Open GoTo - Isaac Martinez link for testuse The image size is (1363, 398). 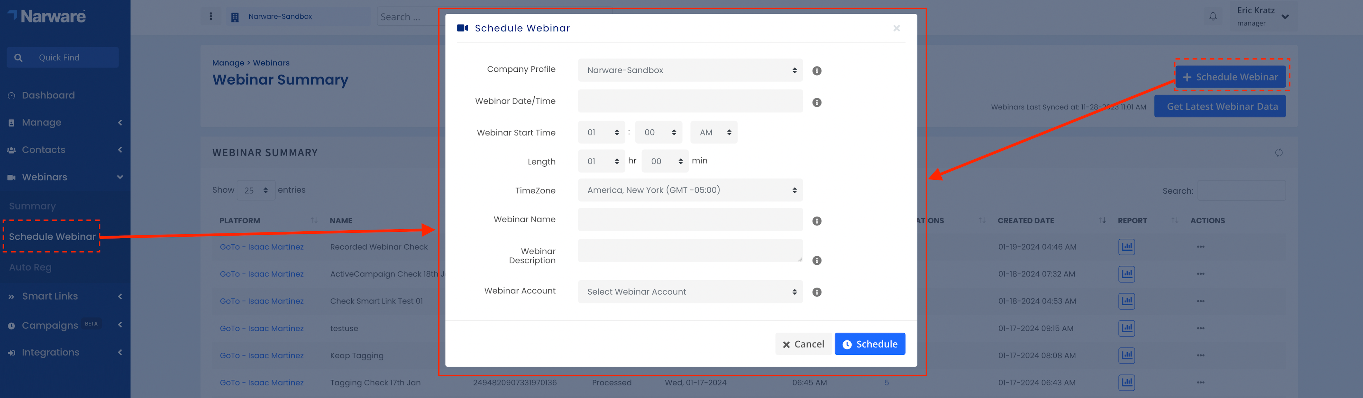(262, 328)
